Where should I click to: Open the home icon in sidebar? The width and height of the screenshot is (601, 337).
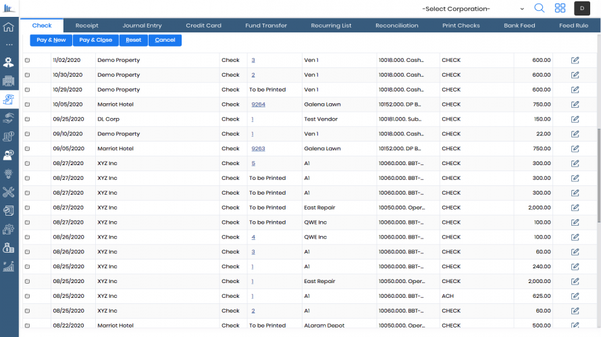click(x=9, y=28)
